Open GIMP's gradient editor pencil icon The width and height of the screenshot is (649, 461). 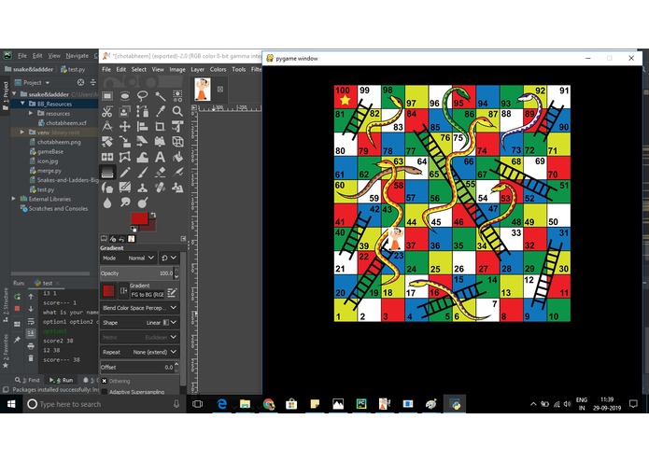coord(172,292)
